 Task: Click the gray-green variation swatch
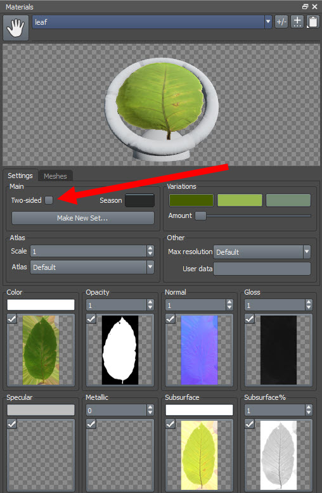tap(288, 200)
